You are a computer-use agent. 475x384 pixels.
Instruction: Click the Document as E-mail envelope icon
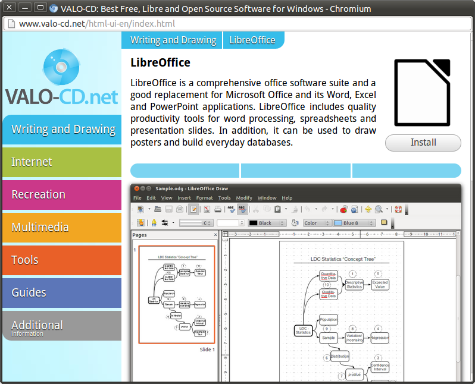coord(180,209)
